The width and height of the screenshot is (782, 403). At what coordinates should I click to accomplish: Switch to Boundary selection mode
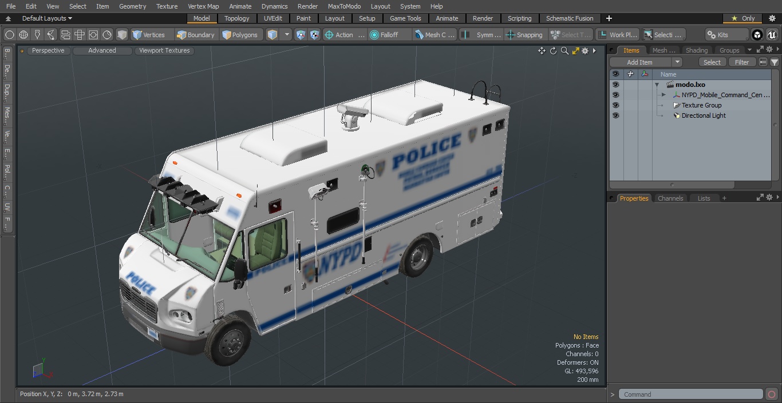(x=196, y=35)
